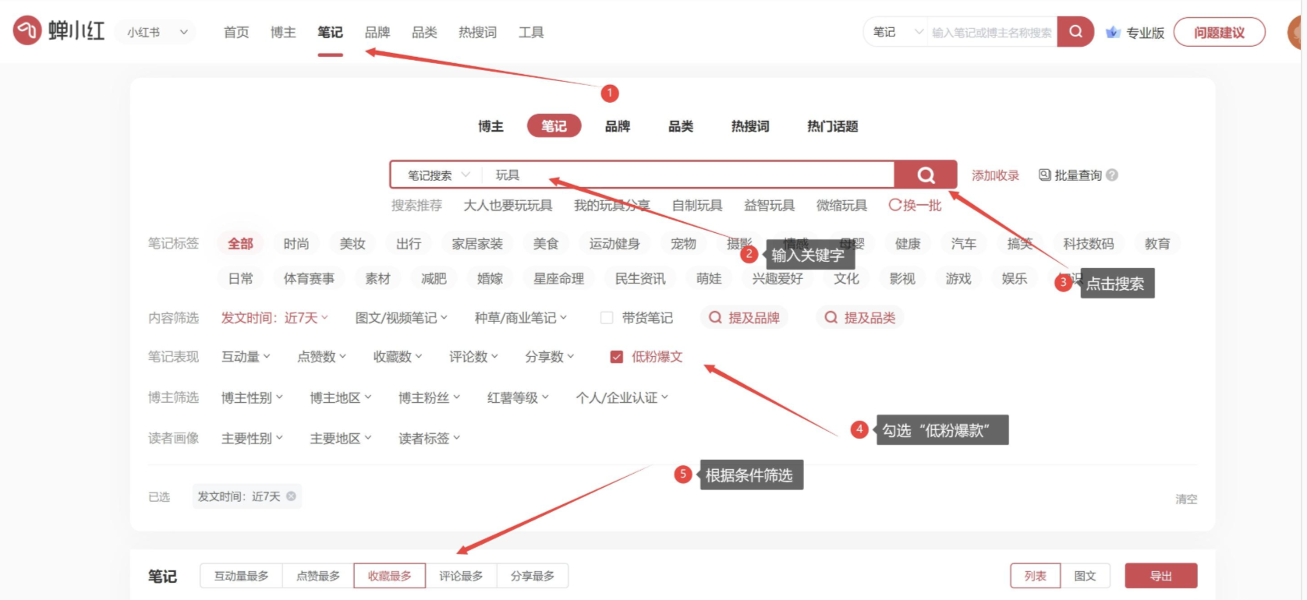Expand the 互动量 dropdown

click(x=246, y=357)
